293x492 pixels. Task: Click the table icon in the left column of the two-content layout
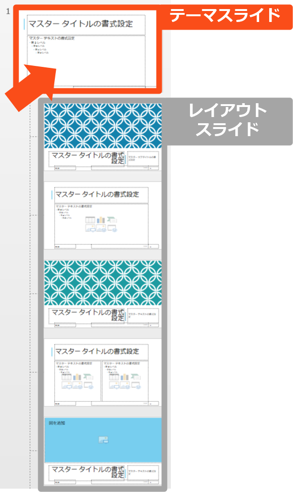click(66, 377)
